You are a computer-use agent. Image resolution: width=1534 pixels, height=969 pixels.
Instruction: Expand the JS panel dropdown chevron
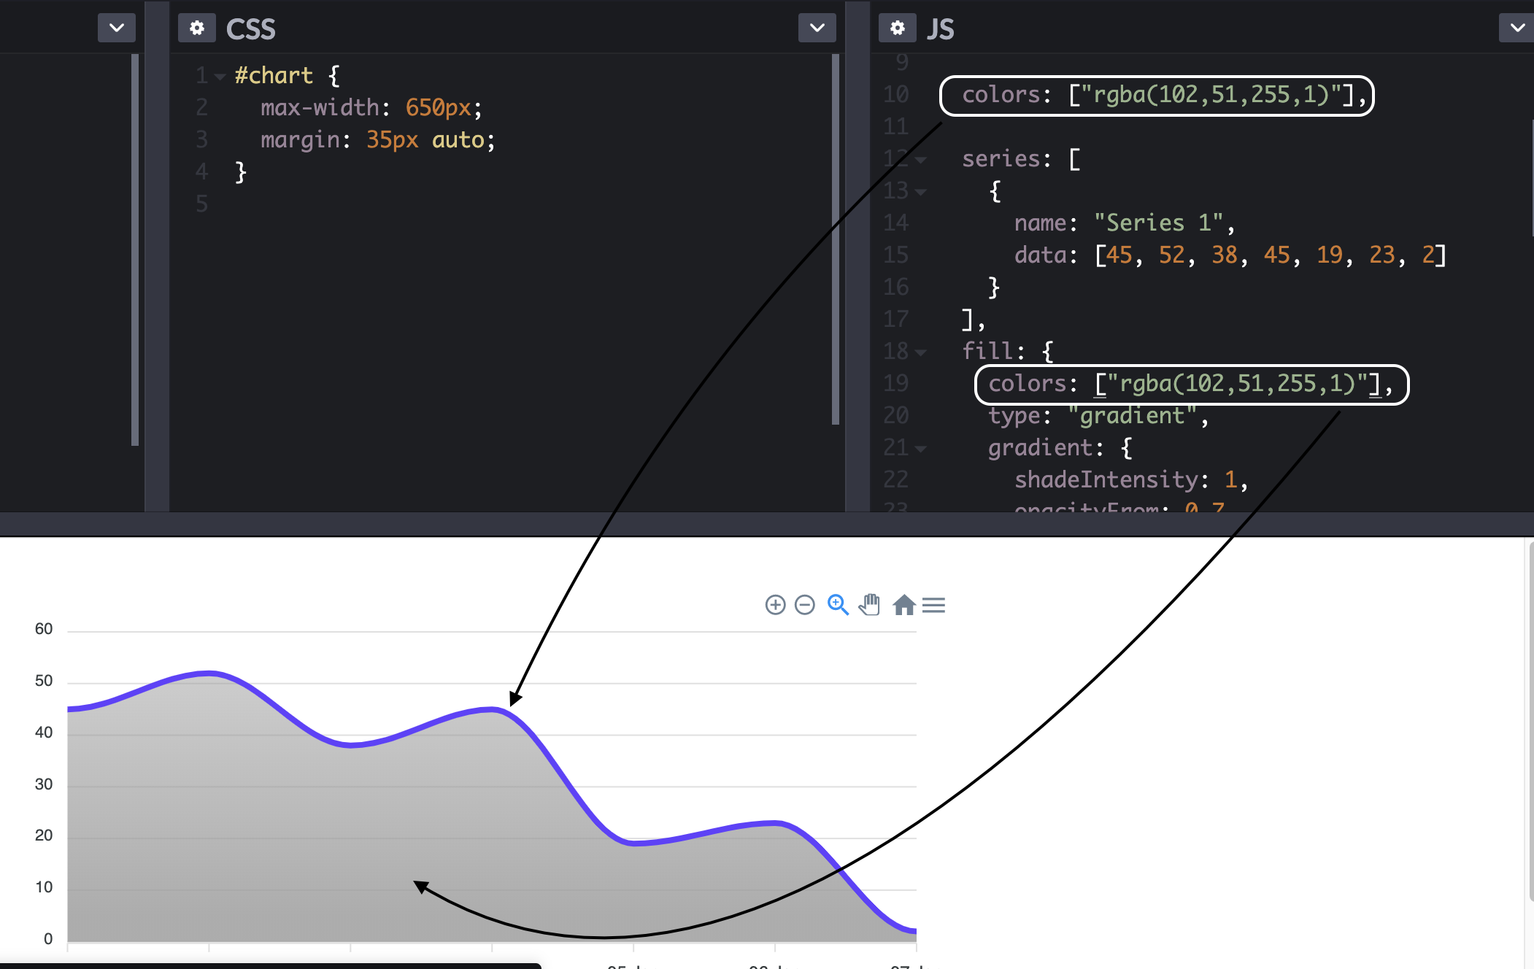click(1517, 28)
